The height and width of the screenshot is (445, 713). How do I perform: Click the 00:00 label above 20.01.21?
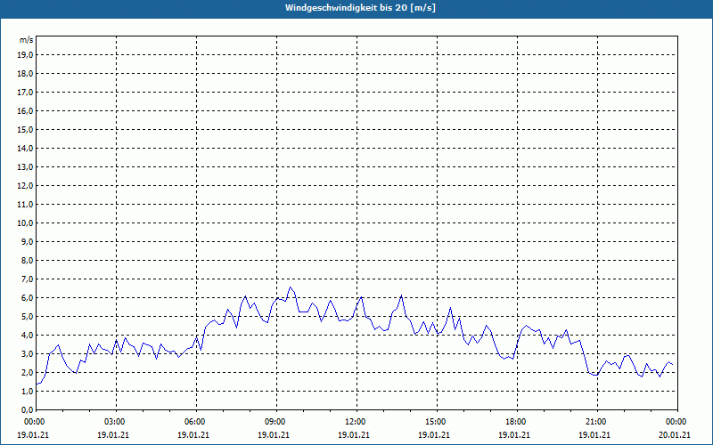point(677,422)
